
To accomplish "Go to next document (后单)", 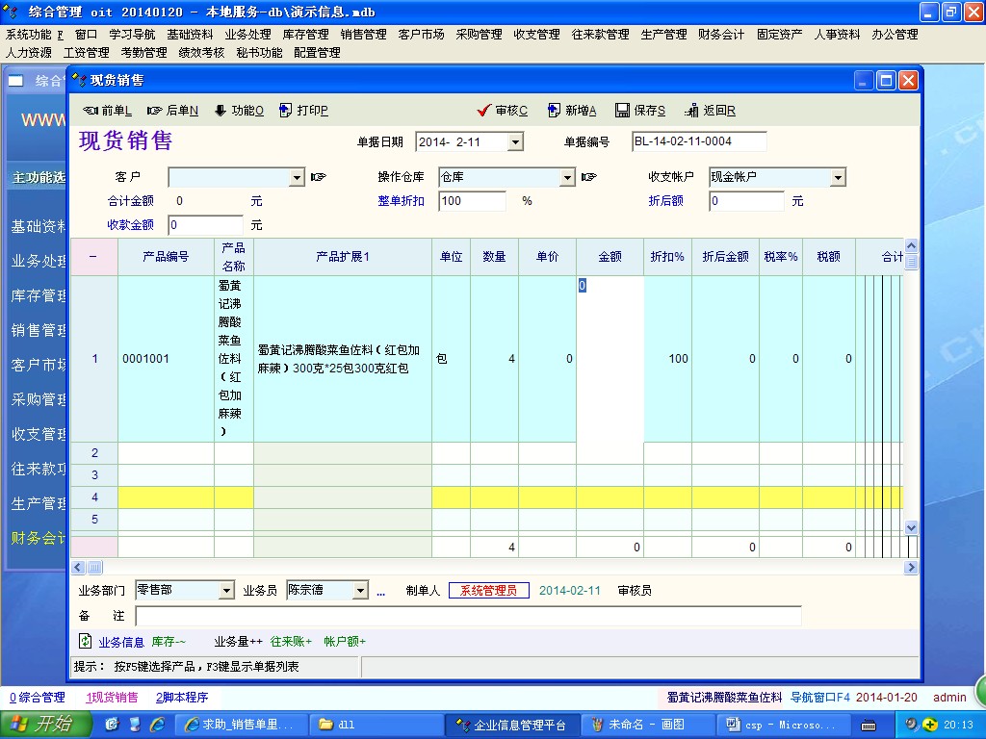I will [172, 111].
